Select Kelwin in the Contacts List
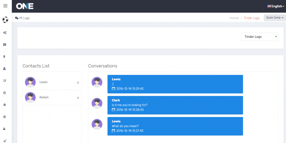Viewport: 286px width, 143px height. pos(44,98)
